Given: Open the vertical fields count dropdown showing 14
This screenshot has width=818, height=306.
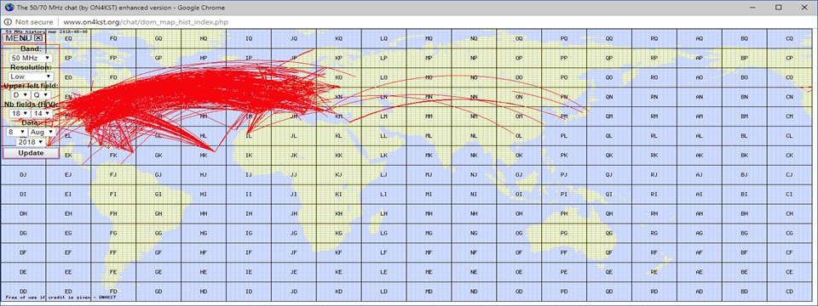Looking at the screenshot, I should [41, 113].
